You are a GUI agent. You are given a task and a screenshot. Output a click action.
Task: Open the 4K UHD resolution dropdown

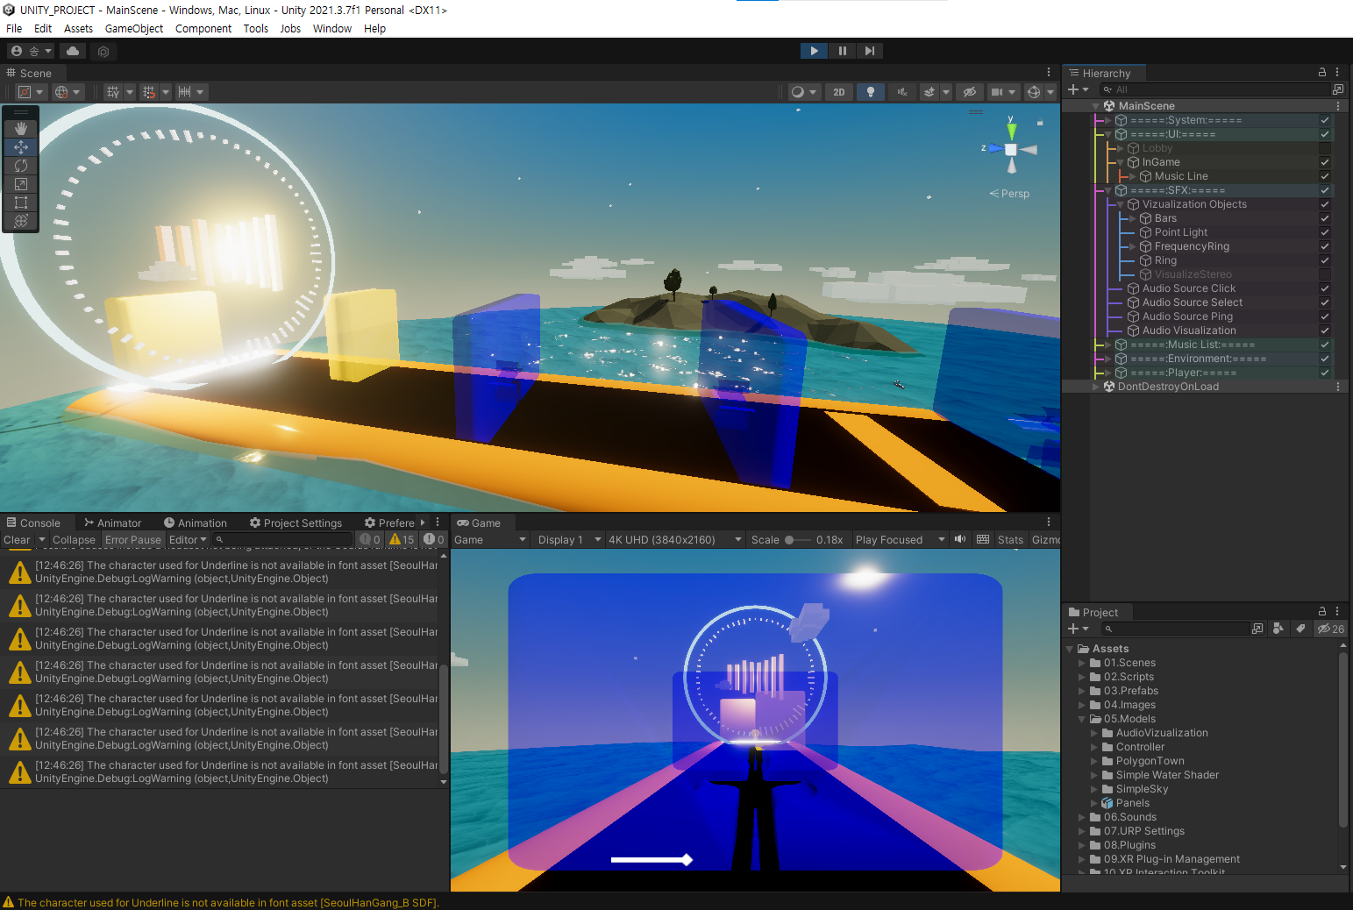pyautogui.click(x=674, y=540)
